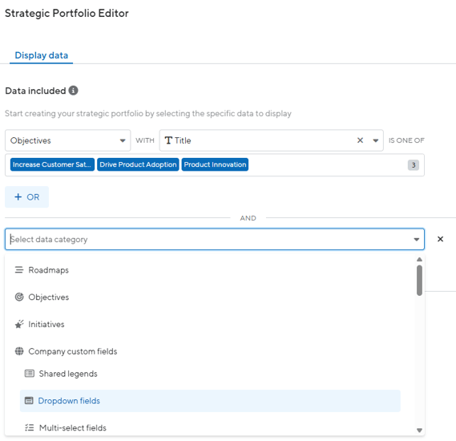Collapse the Select data category dropdown arrow
The image size is (456, 441).
coord(417,240)
